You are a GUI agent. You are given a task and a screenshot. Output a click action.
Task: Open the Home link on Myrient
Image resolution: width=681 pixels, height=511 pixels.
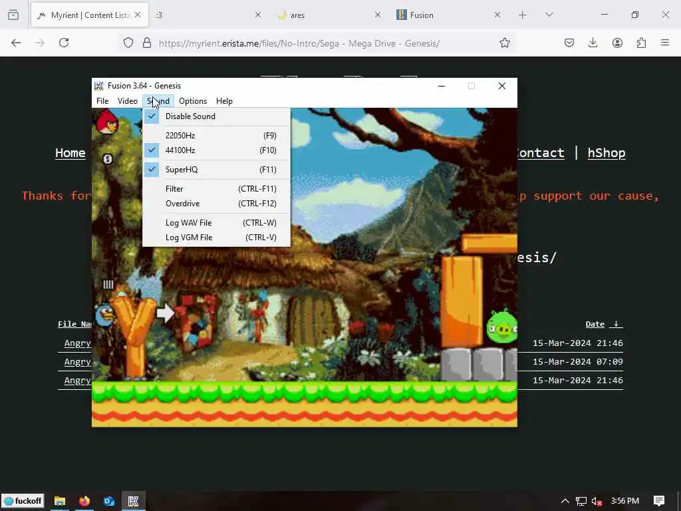pos(70,153)
